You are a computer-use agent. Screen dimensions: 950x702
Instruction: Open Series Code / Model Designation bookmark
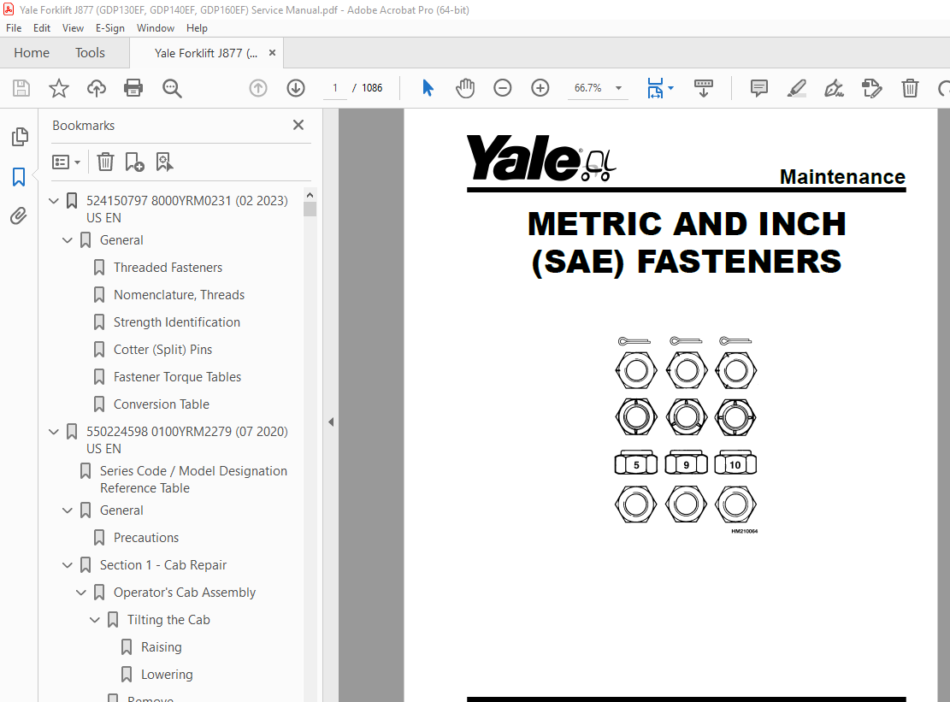(193, 479)
